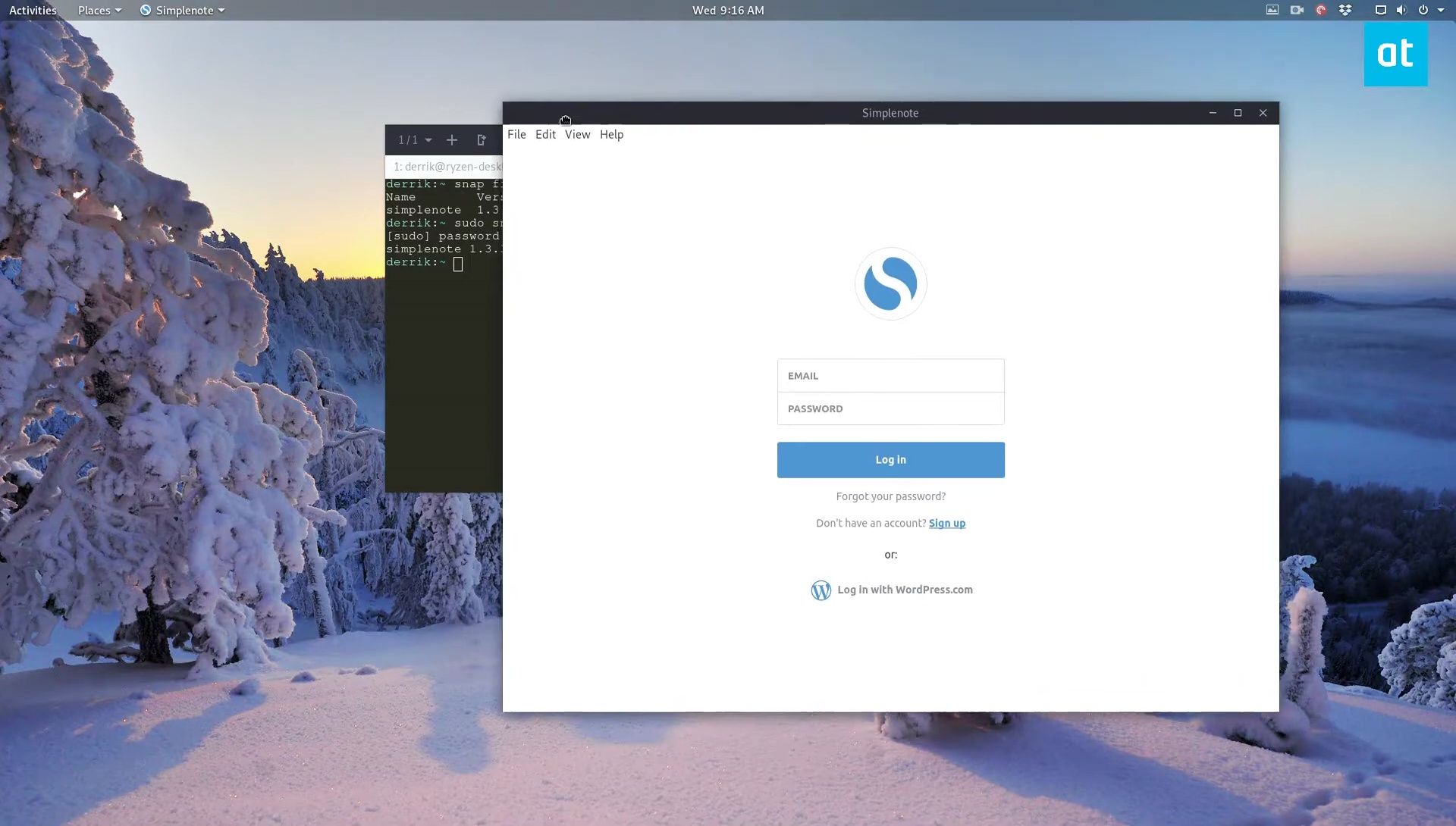Click the volume speaker icon in top bar
Screen dimensions: 1456x826
(x=1401, y=10)
